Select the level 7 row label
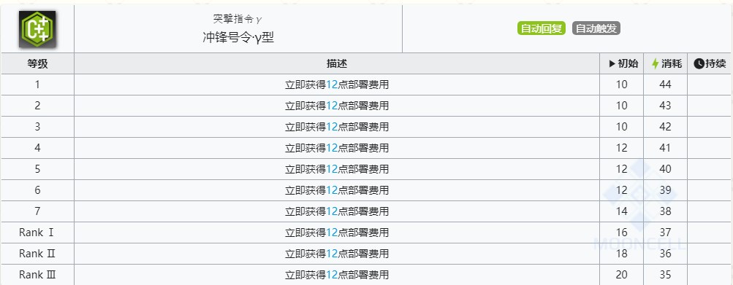 click(37, 211)
